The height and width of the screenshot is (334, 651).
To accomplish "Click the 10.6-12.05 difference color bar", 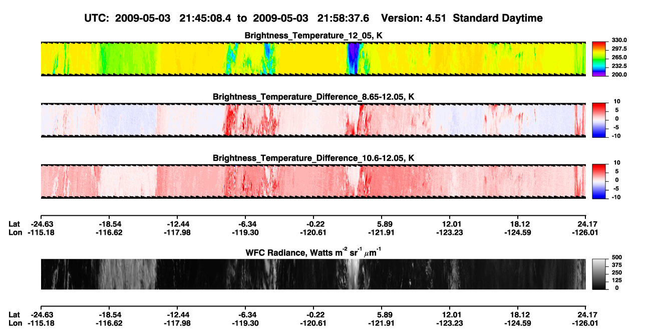I will point(599,180).
